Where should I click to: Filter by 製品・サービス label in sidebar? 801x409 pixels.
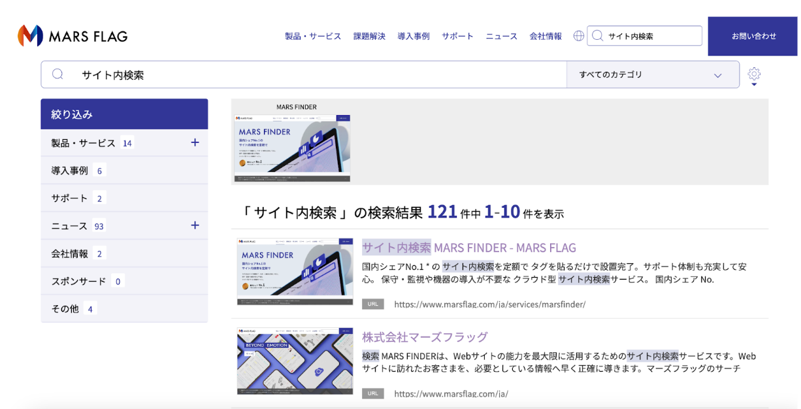83,143
